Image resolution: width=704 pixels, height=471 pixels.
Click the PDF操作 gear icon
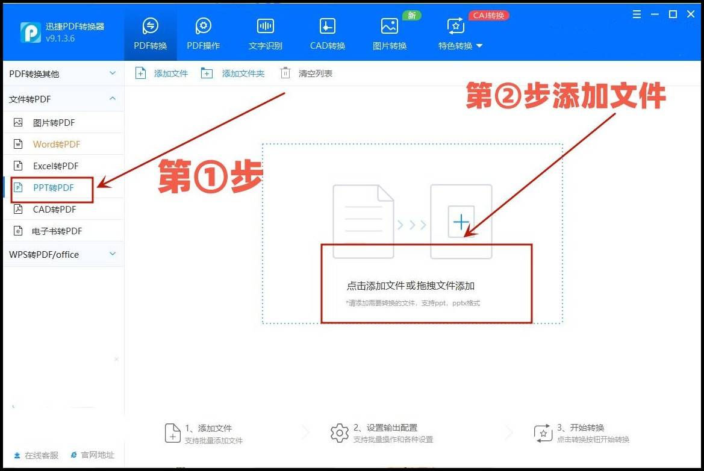click(x=204, y=26)
